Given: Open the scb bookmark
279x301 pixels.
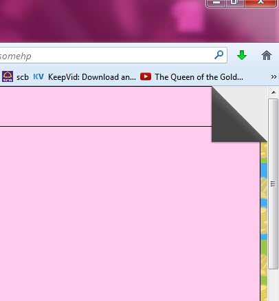Looking at the screenshot, I should tap(23, 77).
